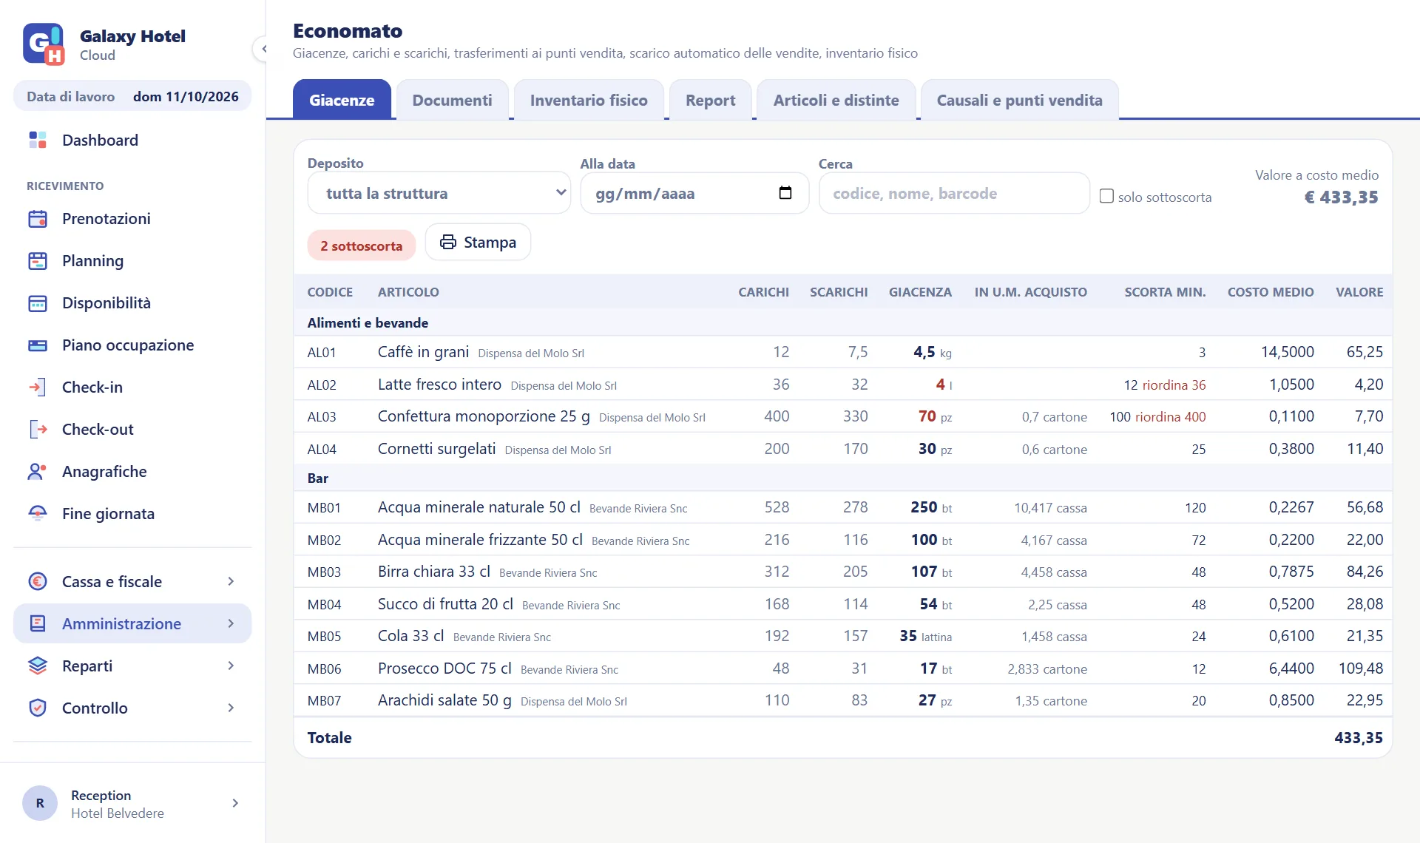This screenshot has height=843, width=1420.
Task: Open the calendar picker in Alla data
Action: 785,193
